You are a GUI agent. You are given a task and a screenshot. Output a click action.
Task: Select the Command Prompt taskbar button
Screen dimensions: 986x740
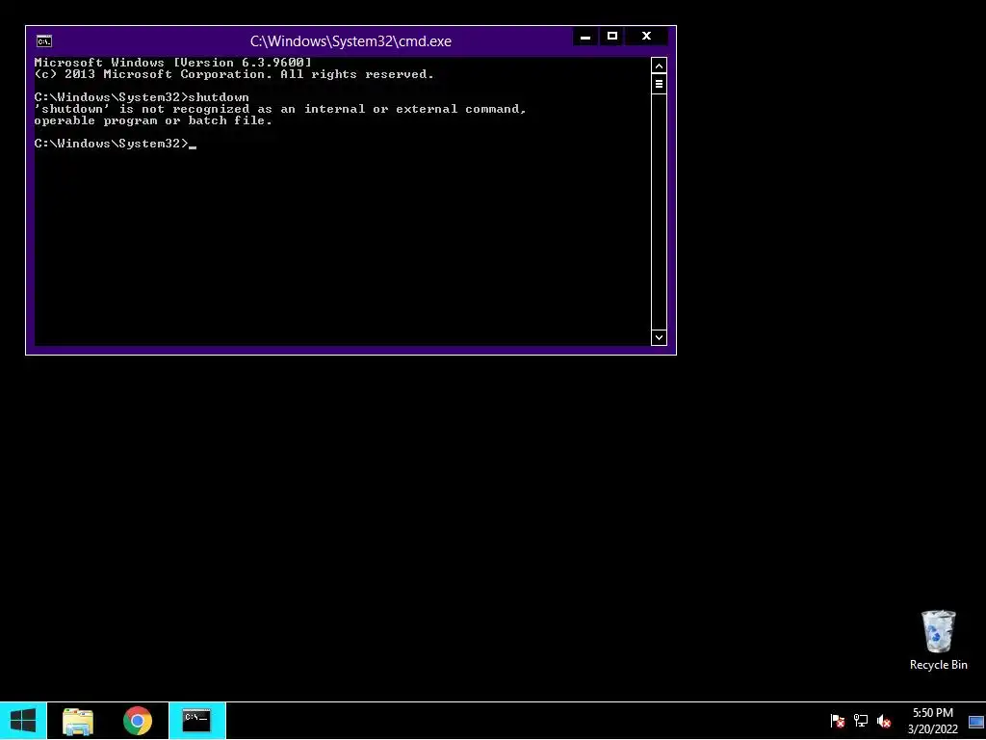click(x=196, y=721)
